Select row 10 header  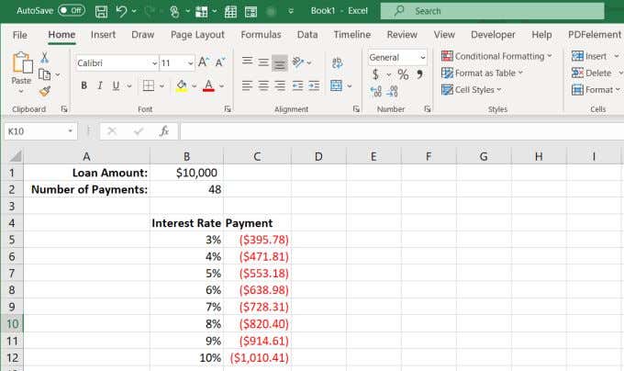pos(12,323)
